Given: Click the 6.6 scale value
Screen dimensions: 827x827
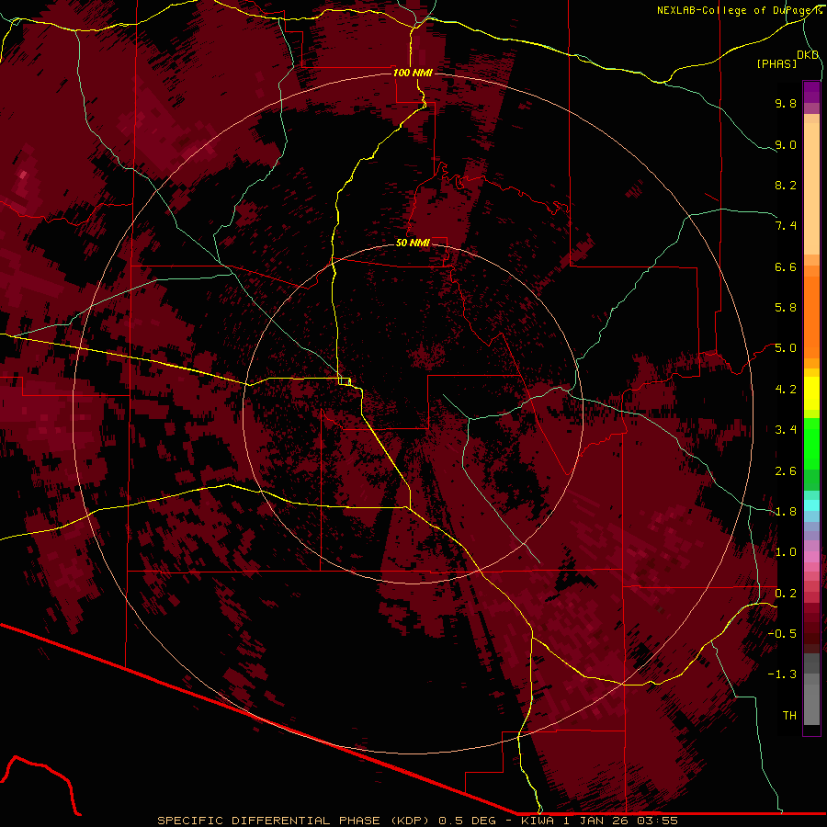Looking at the screenshot, I should (786, 266).
